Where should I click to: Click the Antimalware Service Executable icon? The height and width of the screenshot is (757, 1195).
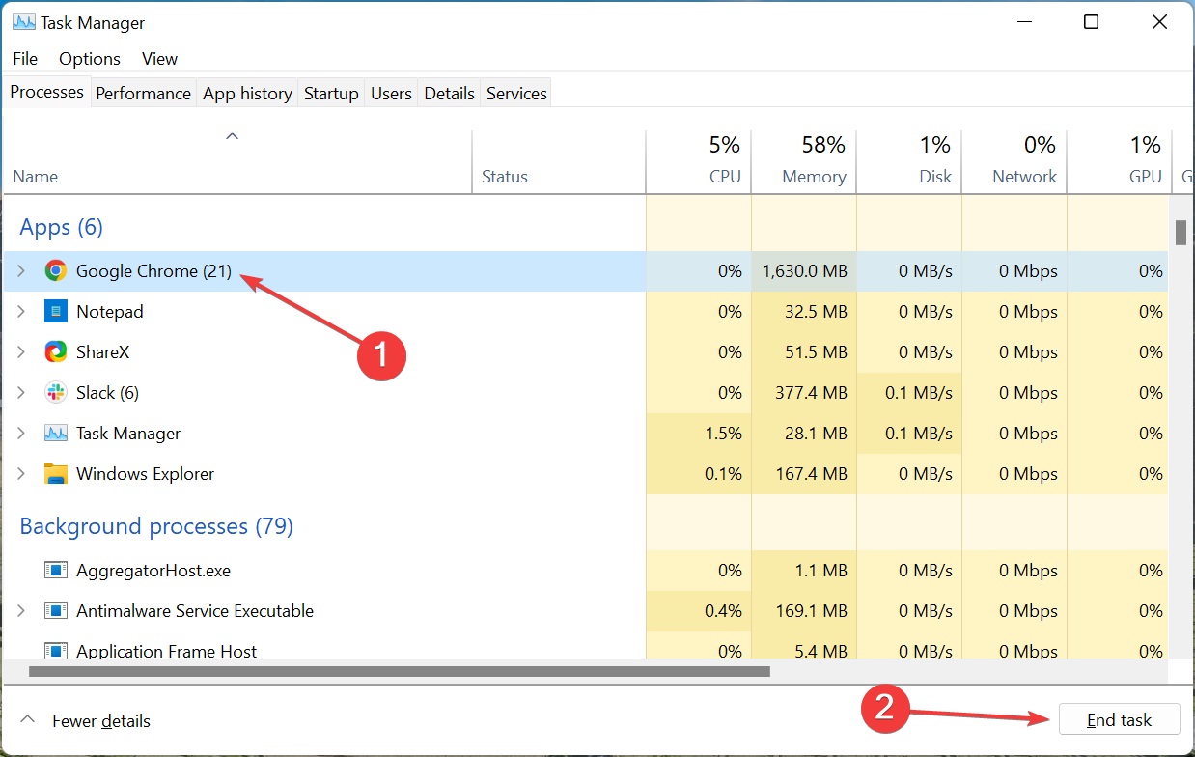[x=56, y=611]
